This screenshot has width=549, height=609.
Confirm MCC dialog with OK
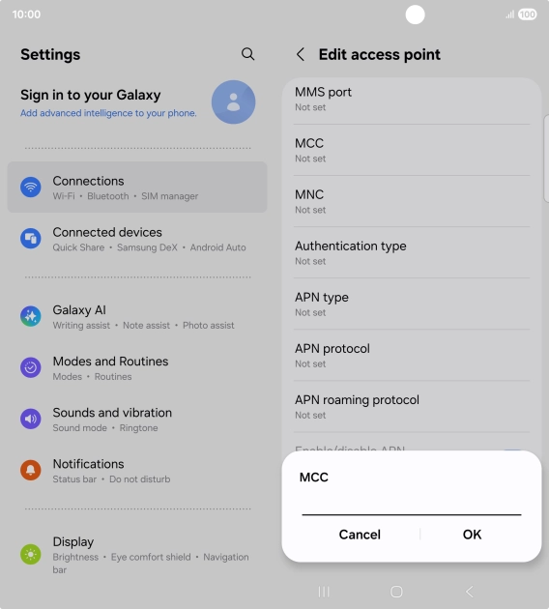pos(472,535)
